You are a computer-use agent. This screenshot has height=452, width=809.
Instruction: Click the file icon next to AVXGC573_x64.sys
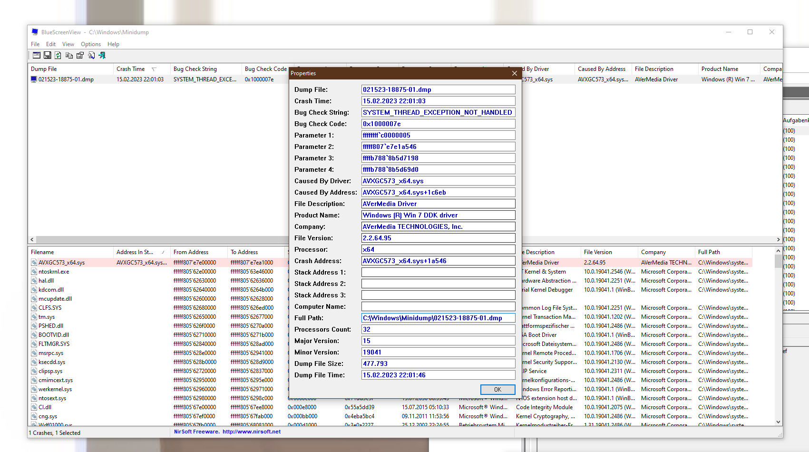tap(34, 263)
